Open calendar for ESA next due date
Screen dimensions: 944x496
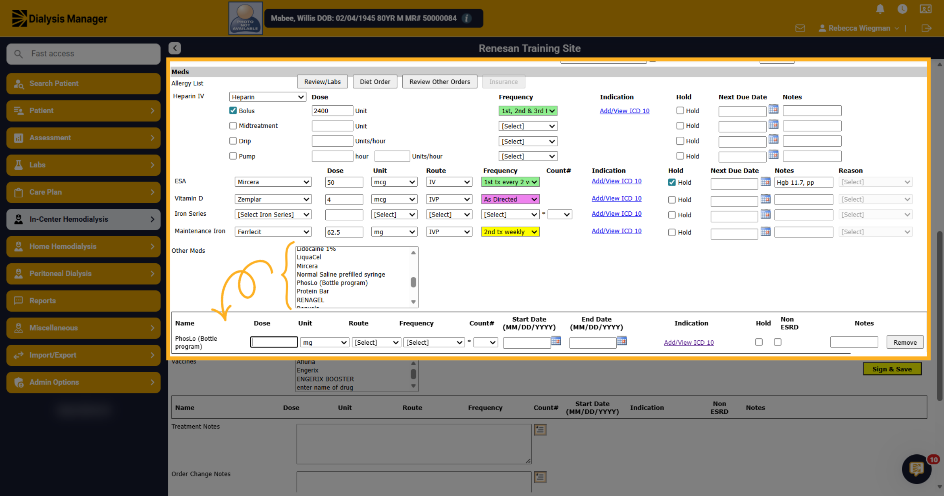click(x=765, y=182)
